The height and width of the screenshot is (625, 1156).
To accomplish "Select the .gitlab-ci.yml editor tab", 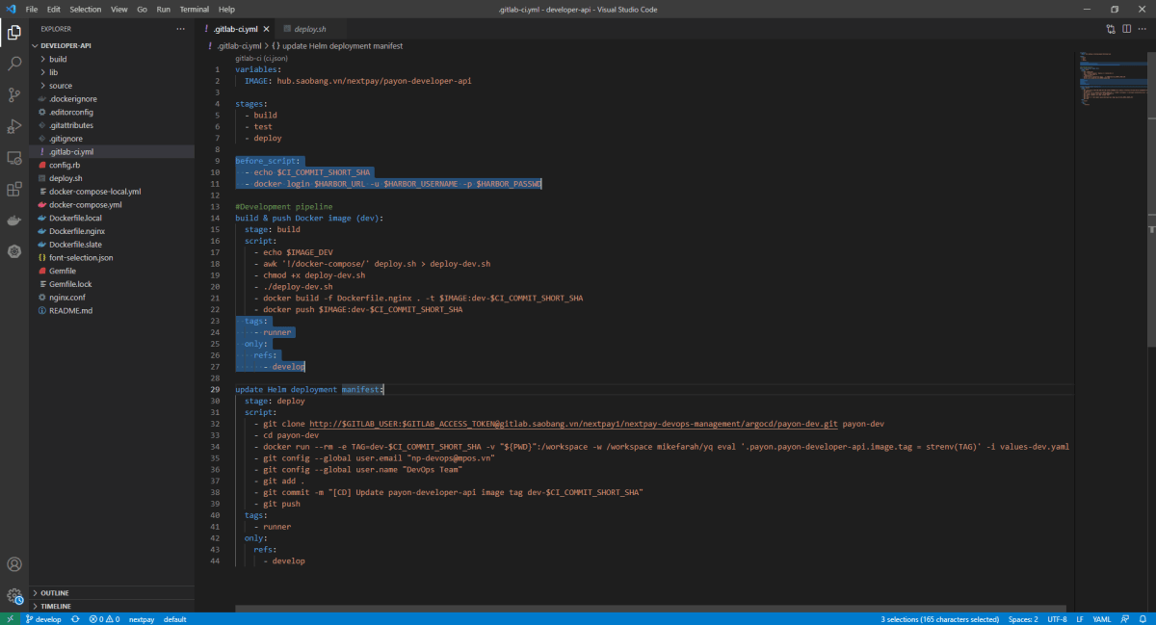I will click(x=237, y=29).
